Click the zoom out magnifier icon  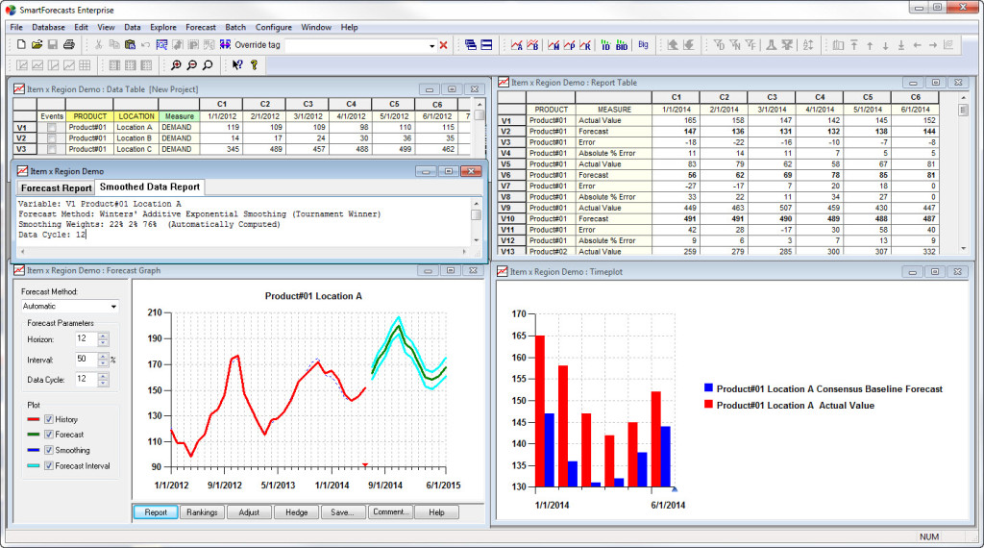pos(191,65)
